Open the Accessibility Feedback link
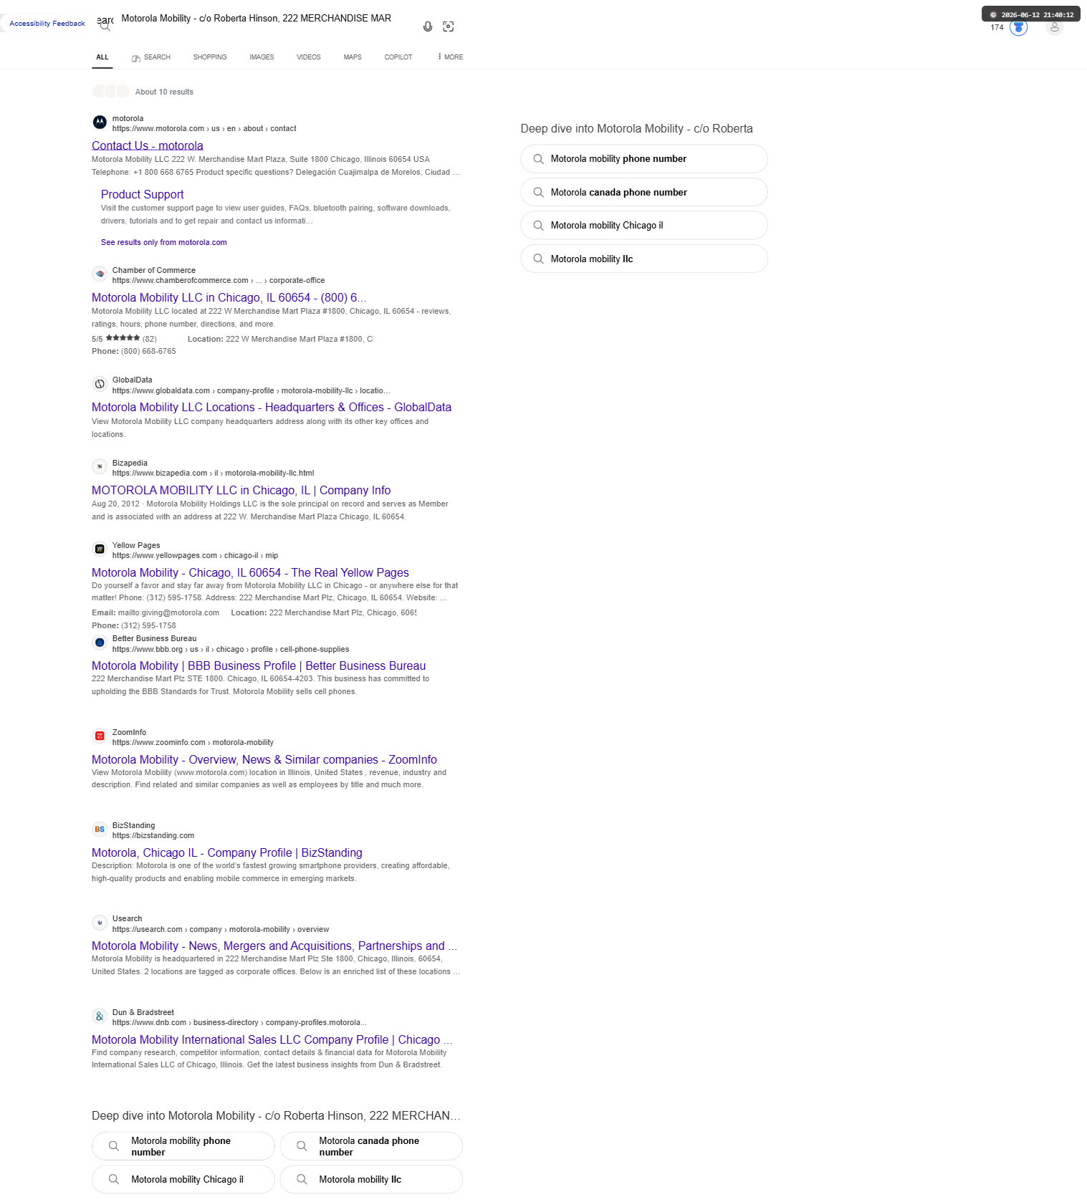Image resolution: width=1087 pixels, height=1202 pixels. (x=47, y=24)
